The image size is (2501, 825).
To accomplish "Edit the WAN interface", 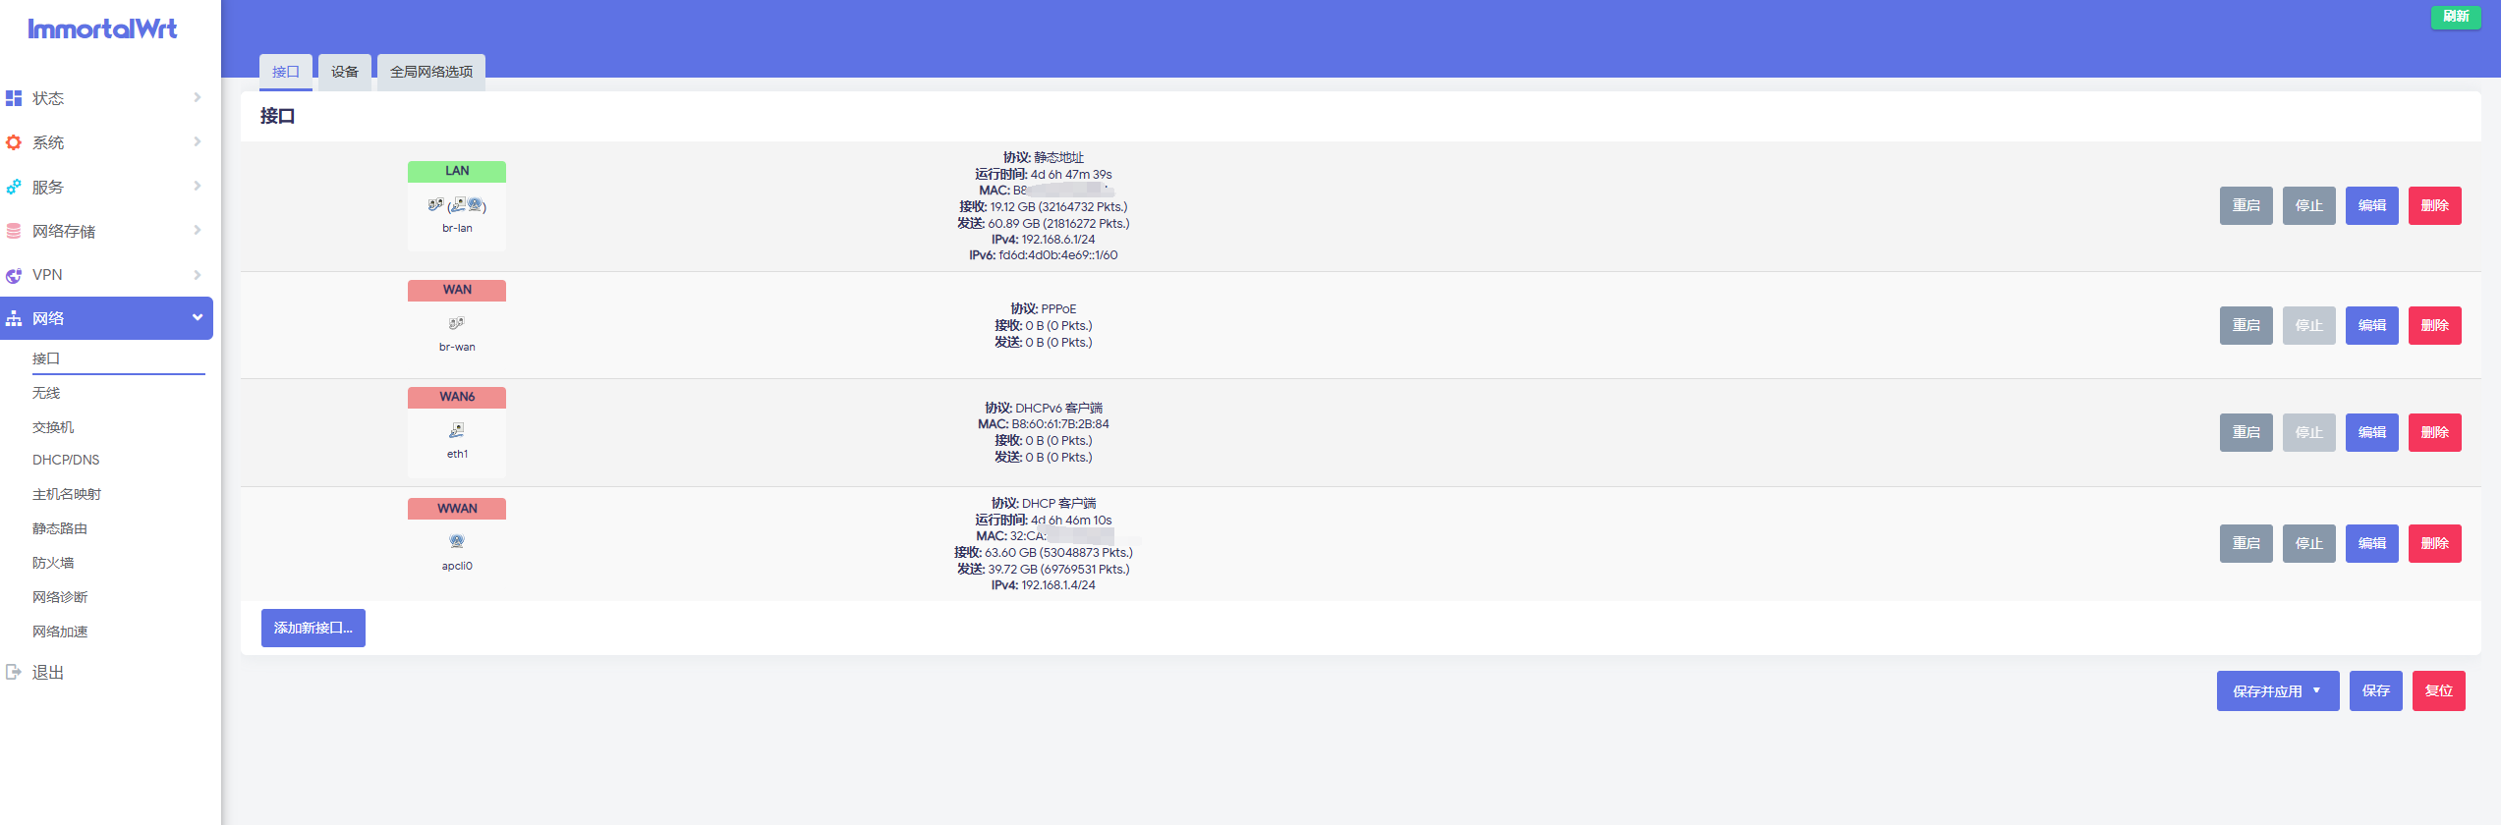I will [x=2371, y=325].
